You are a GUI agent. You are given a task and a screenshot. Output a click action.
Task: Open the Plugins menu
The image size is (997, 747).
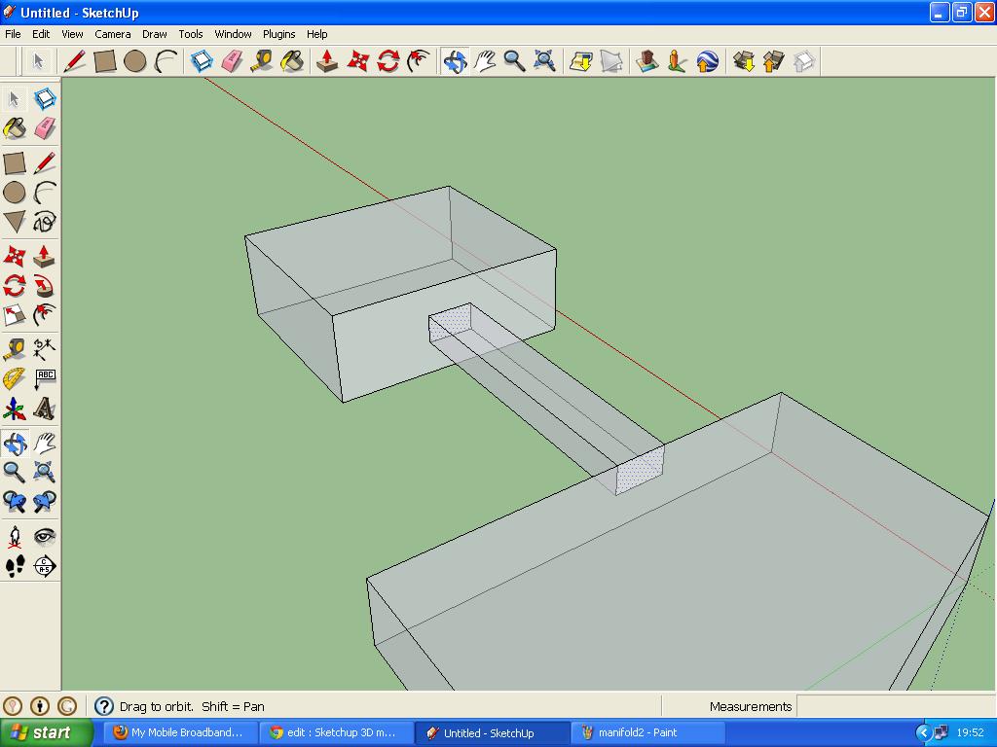[279, 34]
